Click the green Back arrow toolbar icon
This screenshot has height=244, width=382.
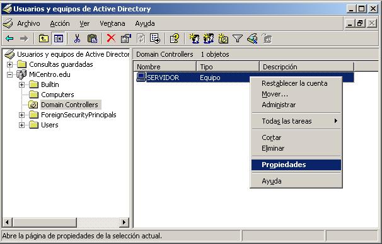click(x=9, y=38)
